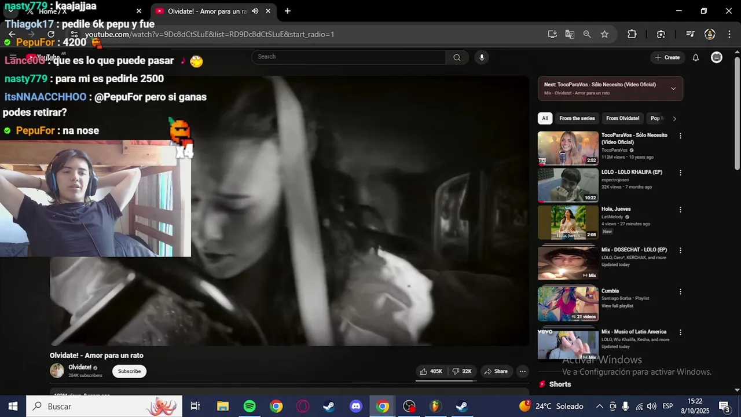This screenshot has width=741, height=417.
Task: Click the translate page icon
Action: tap(570, 34)
